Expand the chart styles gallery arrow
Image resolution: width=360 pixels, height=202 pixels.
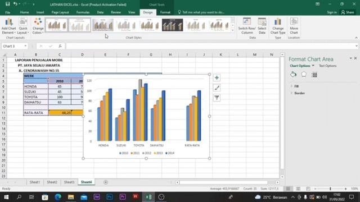click(232, 30)
